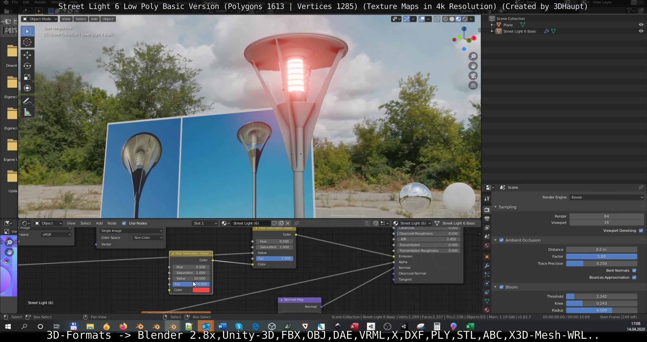The width and height of the screenshot is (647, 342).
Task: Duplicate material with new material icon
Action: point(281,223)
